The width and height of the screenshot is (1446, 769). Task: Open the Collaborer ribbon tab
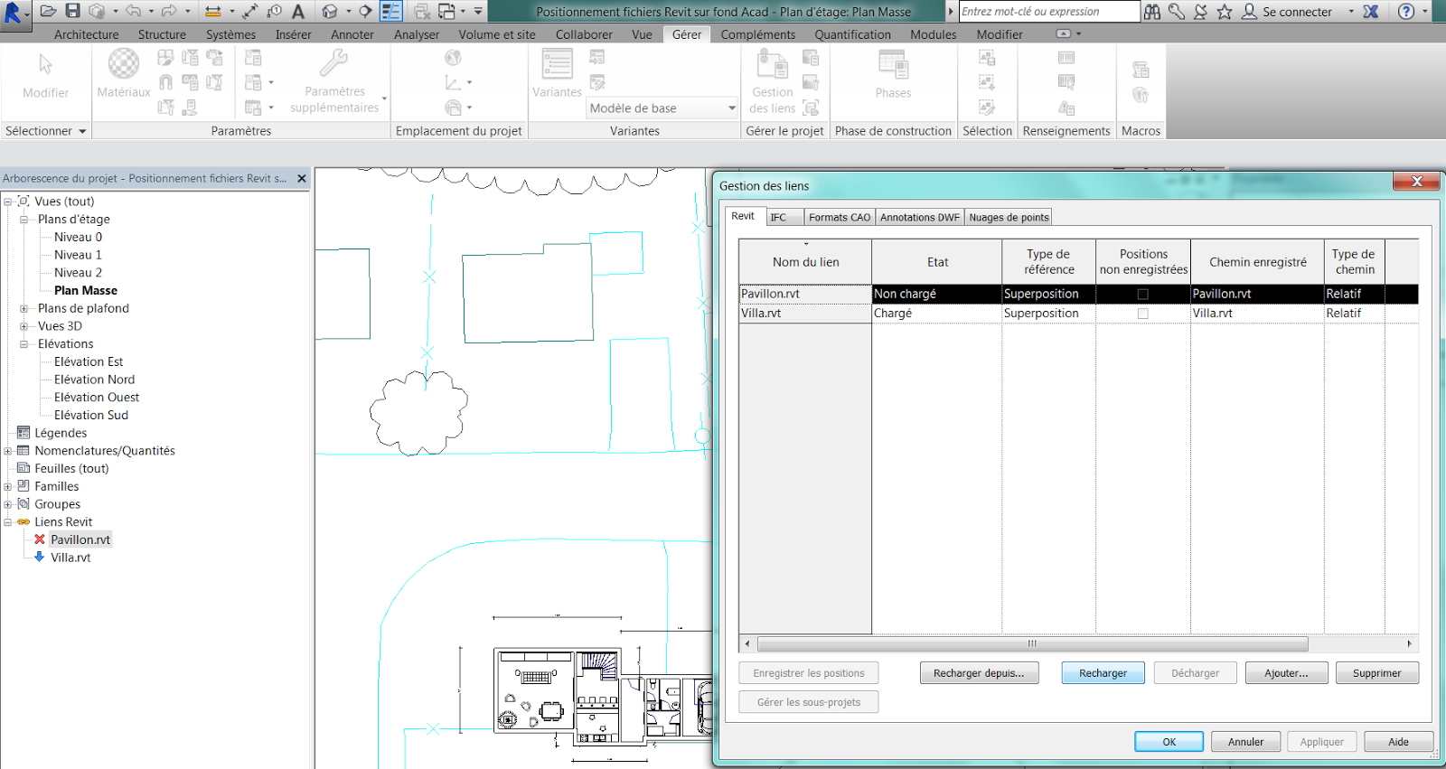(584, 34)
